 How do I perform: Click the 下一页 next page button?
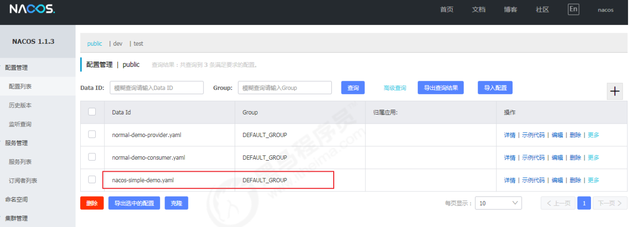pos(610,203)
